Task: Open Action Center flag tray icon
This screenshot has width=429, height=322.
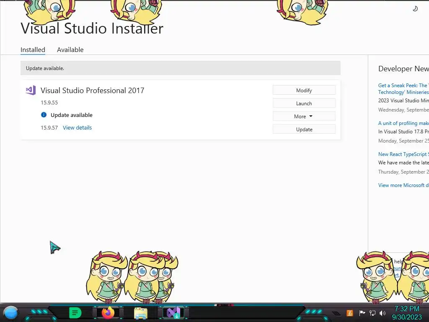Action: 362,313
